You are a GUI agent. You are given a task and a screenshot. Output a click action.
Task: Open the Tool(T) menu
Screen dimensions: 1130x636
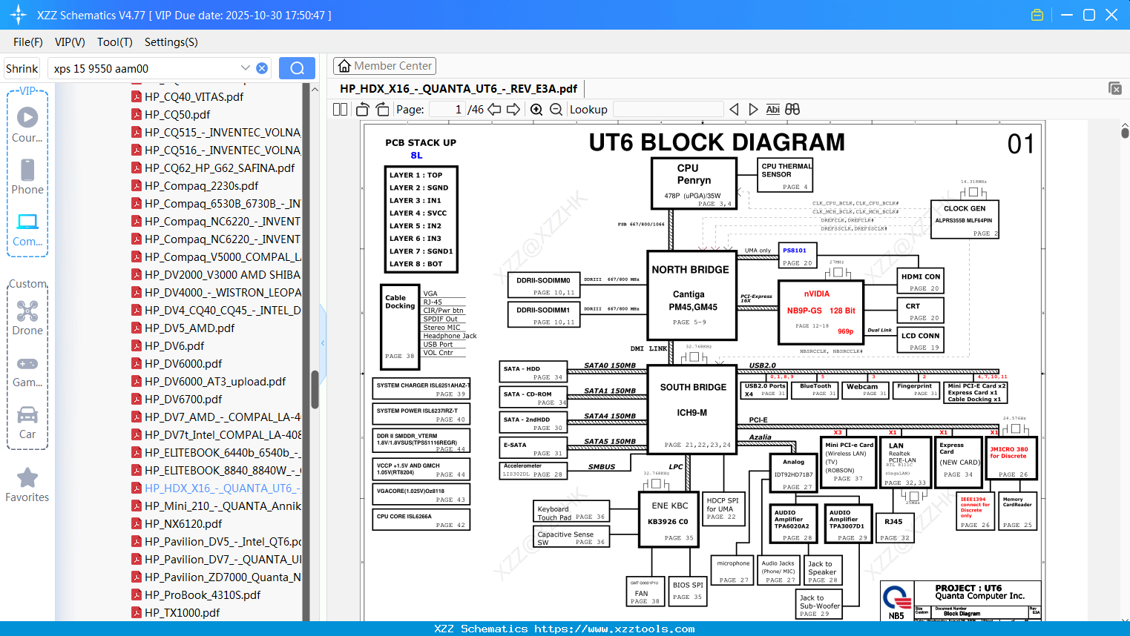115,42
